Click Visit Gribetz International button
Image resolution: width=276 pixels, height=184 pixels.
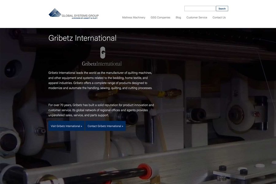(67, 126)
